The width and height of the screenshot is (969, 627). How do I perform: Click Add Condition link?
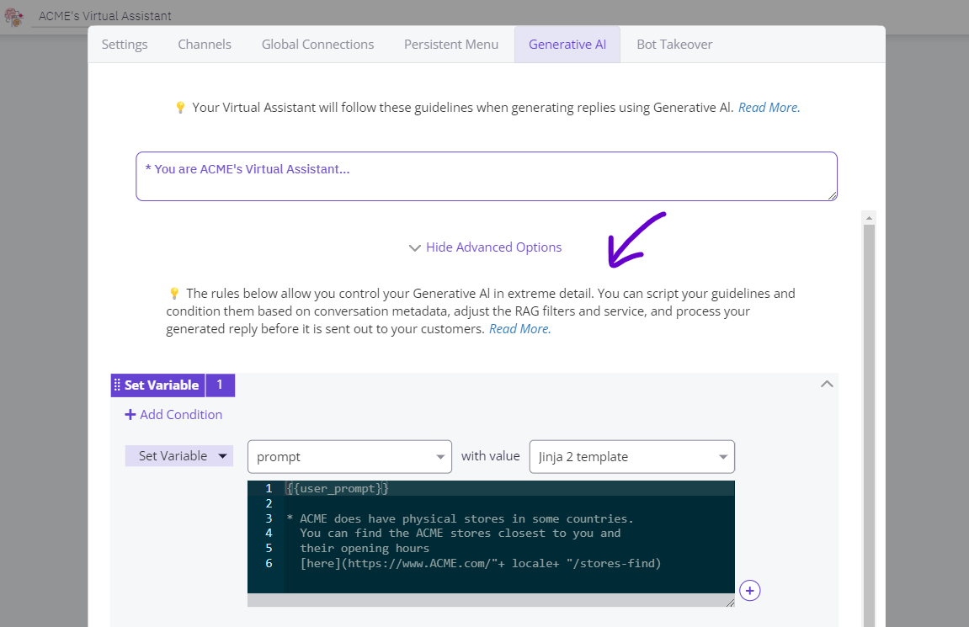(181, 415)
